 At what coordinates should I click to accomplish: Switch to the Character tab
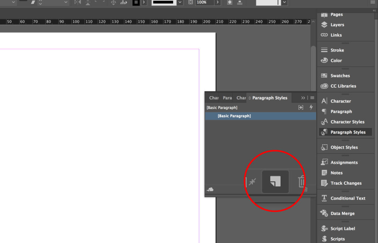coord(213,97)
